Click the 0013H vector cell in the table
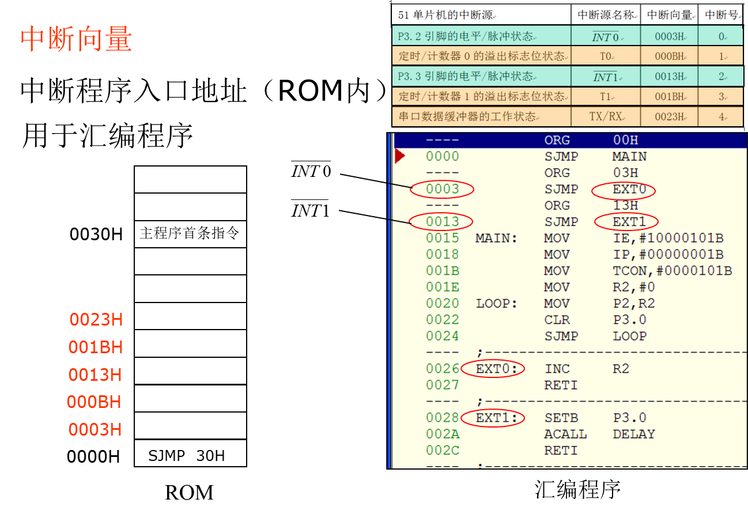Screen dimensions: 748x518 670,76
